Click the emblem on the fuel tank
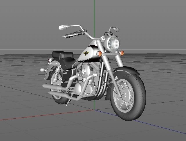The height and width of the screenshot is (141, 186). pyautogui.click(x=86, y=53)
